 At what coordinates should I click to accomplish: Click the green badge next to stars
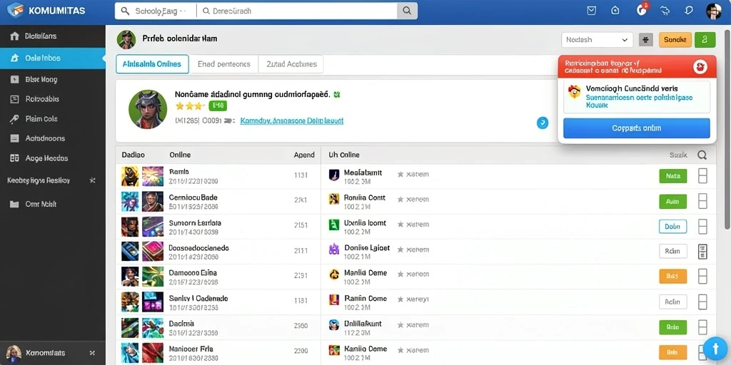(x=218, y=106)
